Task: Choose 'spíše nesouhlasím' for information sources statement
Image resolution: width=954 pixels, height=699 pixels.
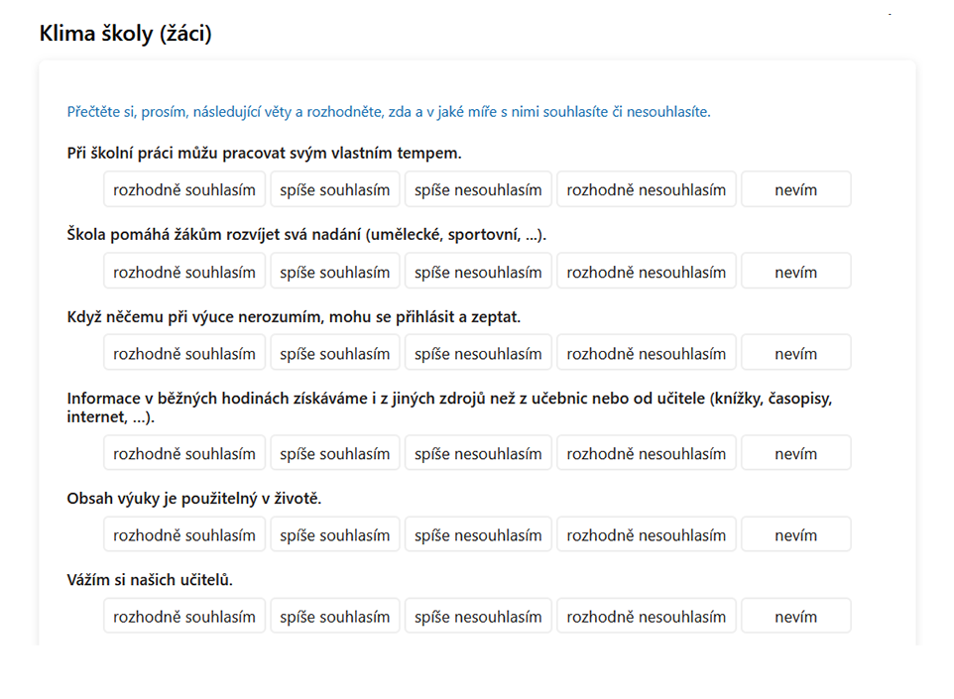Action: pos(478,453)
